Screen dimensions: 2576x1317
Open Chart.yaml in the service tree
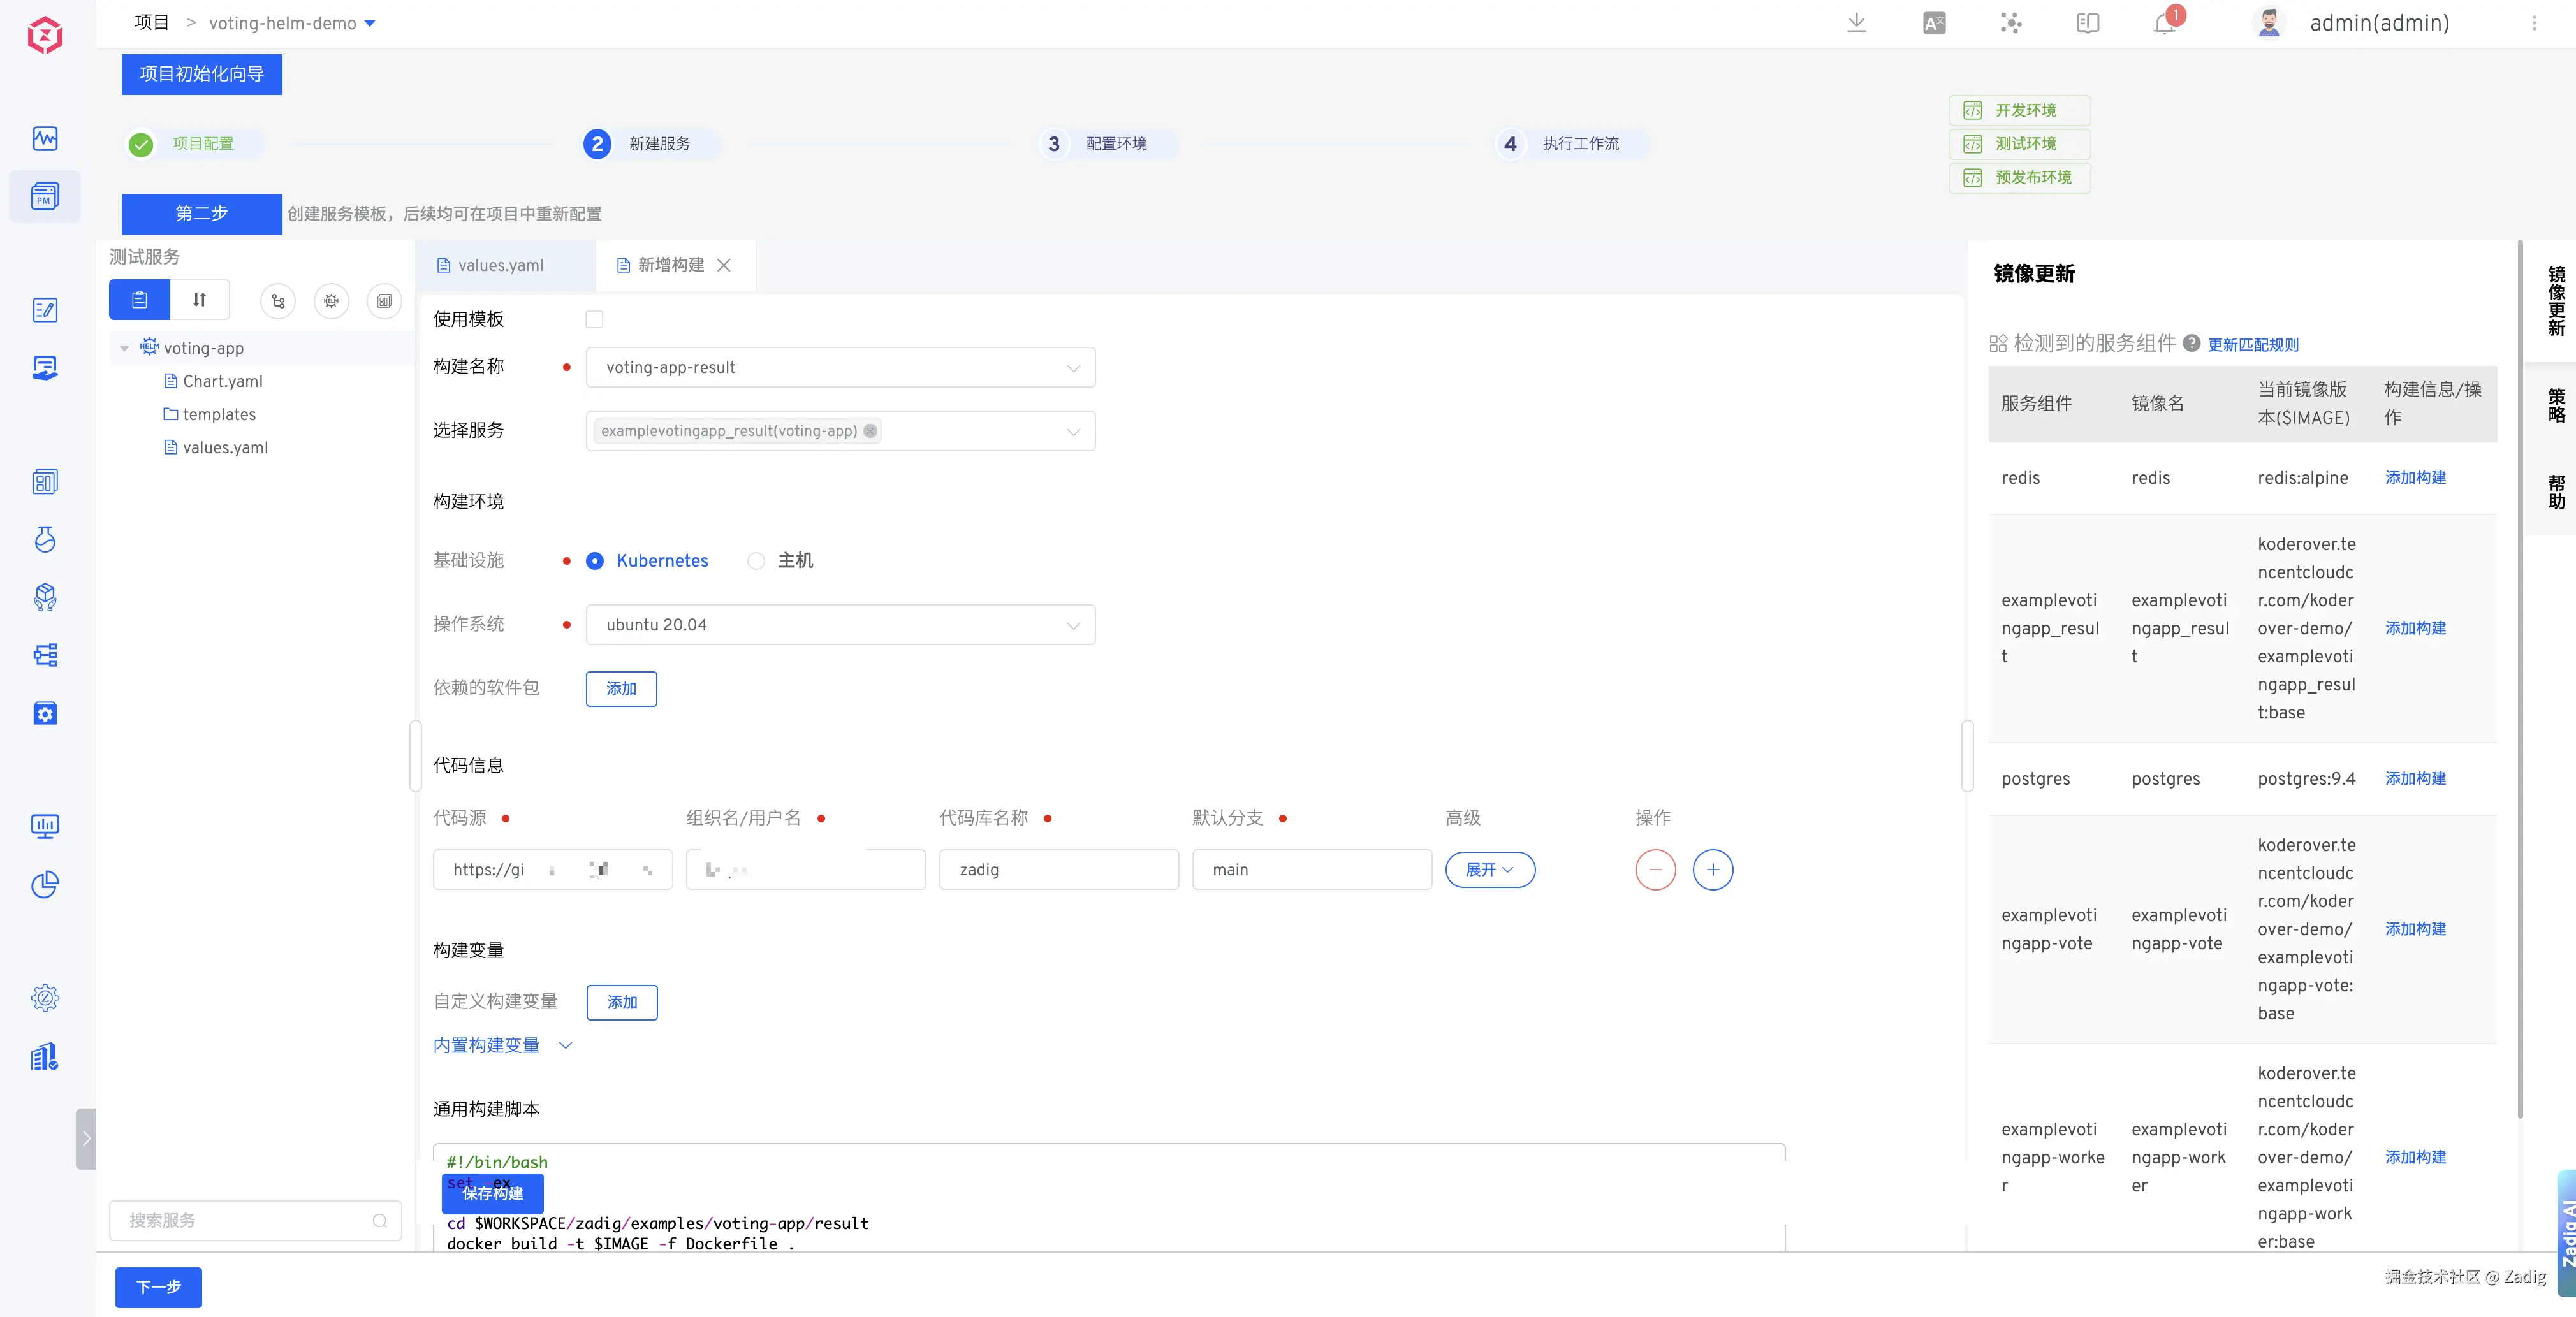pyautogui.click(x=213, y=382)
